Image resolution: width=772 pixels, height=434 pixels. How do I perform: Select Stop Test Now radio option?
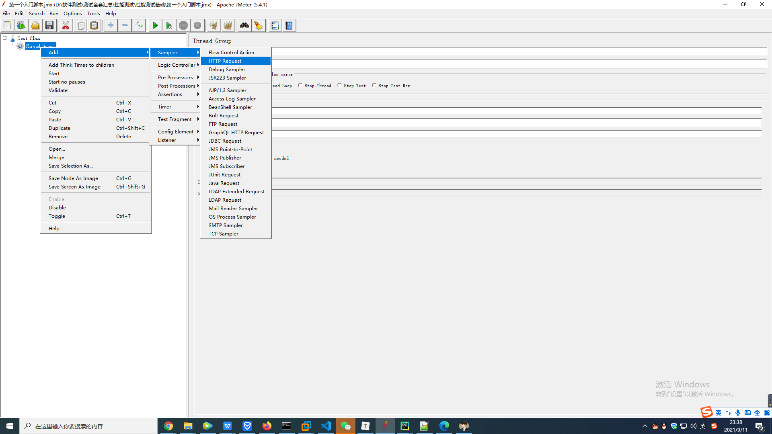374,86
